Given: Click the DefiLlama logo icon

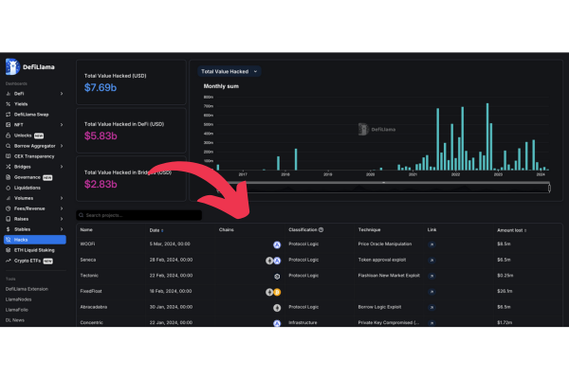Looking at the screenshot, I should [12, 66].
